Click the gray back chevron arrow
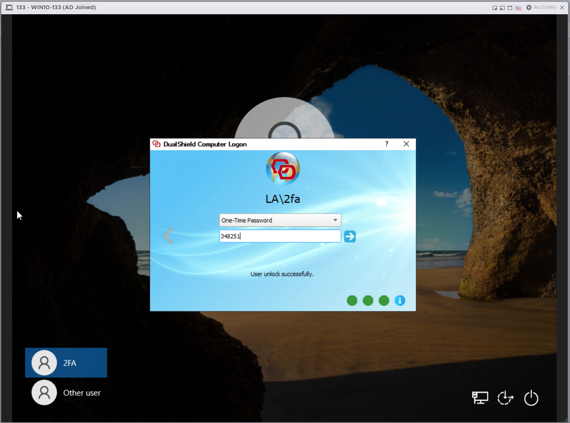The image size is (570, 423). click(x=168, y=236)
